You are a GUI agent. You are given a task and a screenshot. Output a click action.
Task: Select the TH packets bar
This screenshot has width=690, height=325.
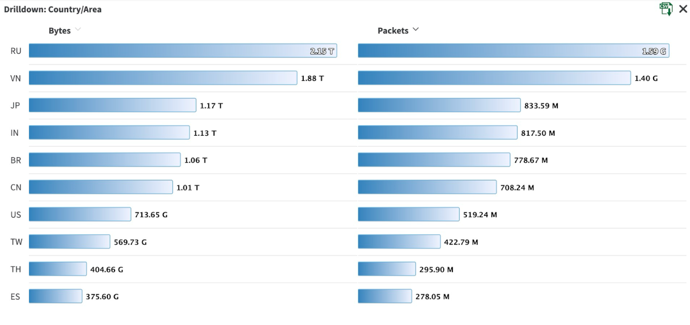387,269
